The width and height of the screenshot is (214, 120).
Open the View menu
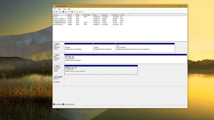(65, 9)
